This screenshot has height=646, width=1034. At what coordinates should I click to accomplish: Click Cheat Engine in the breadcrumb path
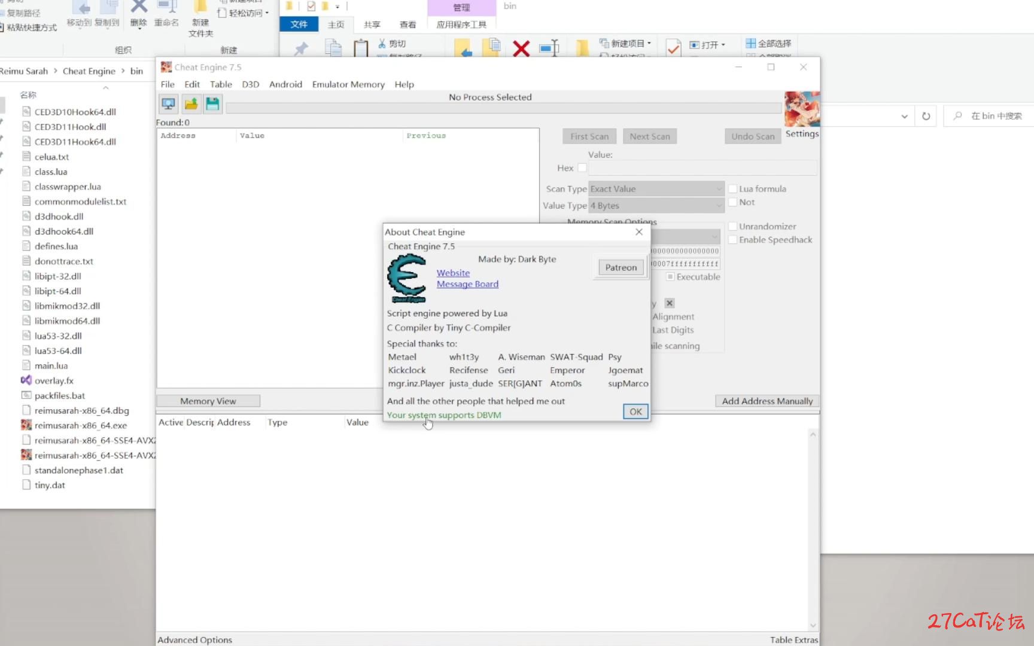tap(89, 71)
